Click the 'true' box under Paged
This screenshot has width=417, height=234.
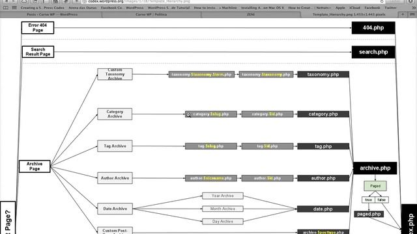(368, 200)
